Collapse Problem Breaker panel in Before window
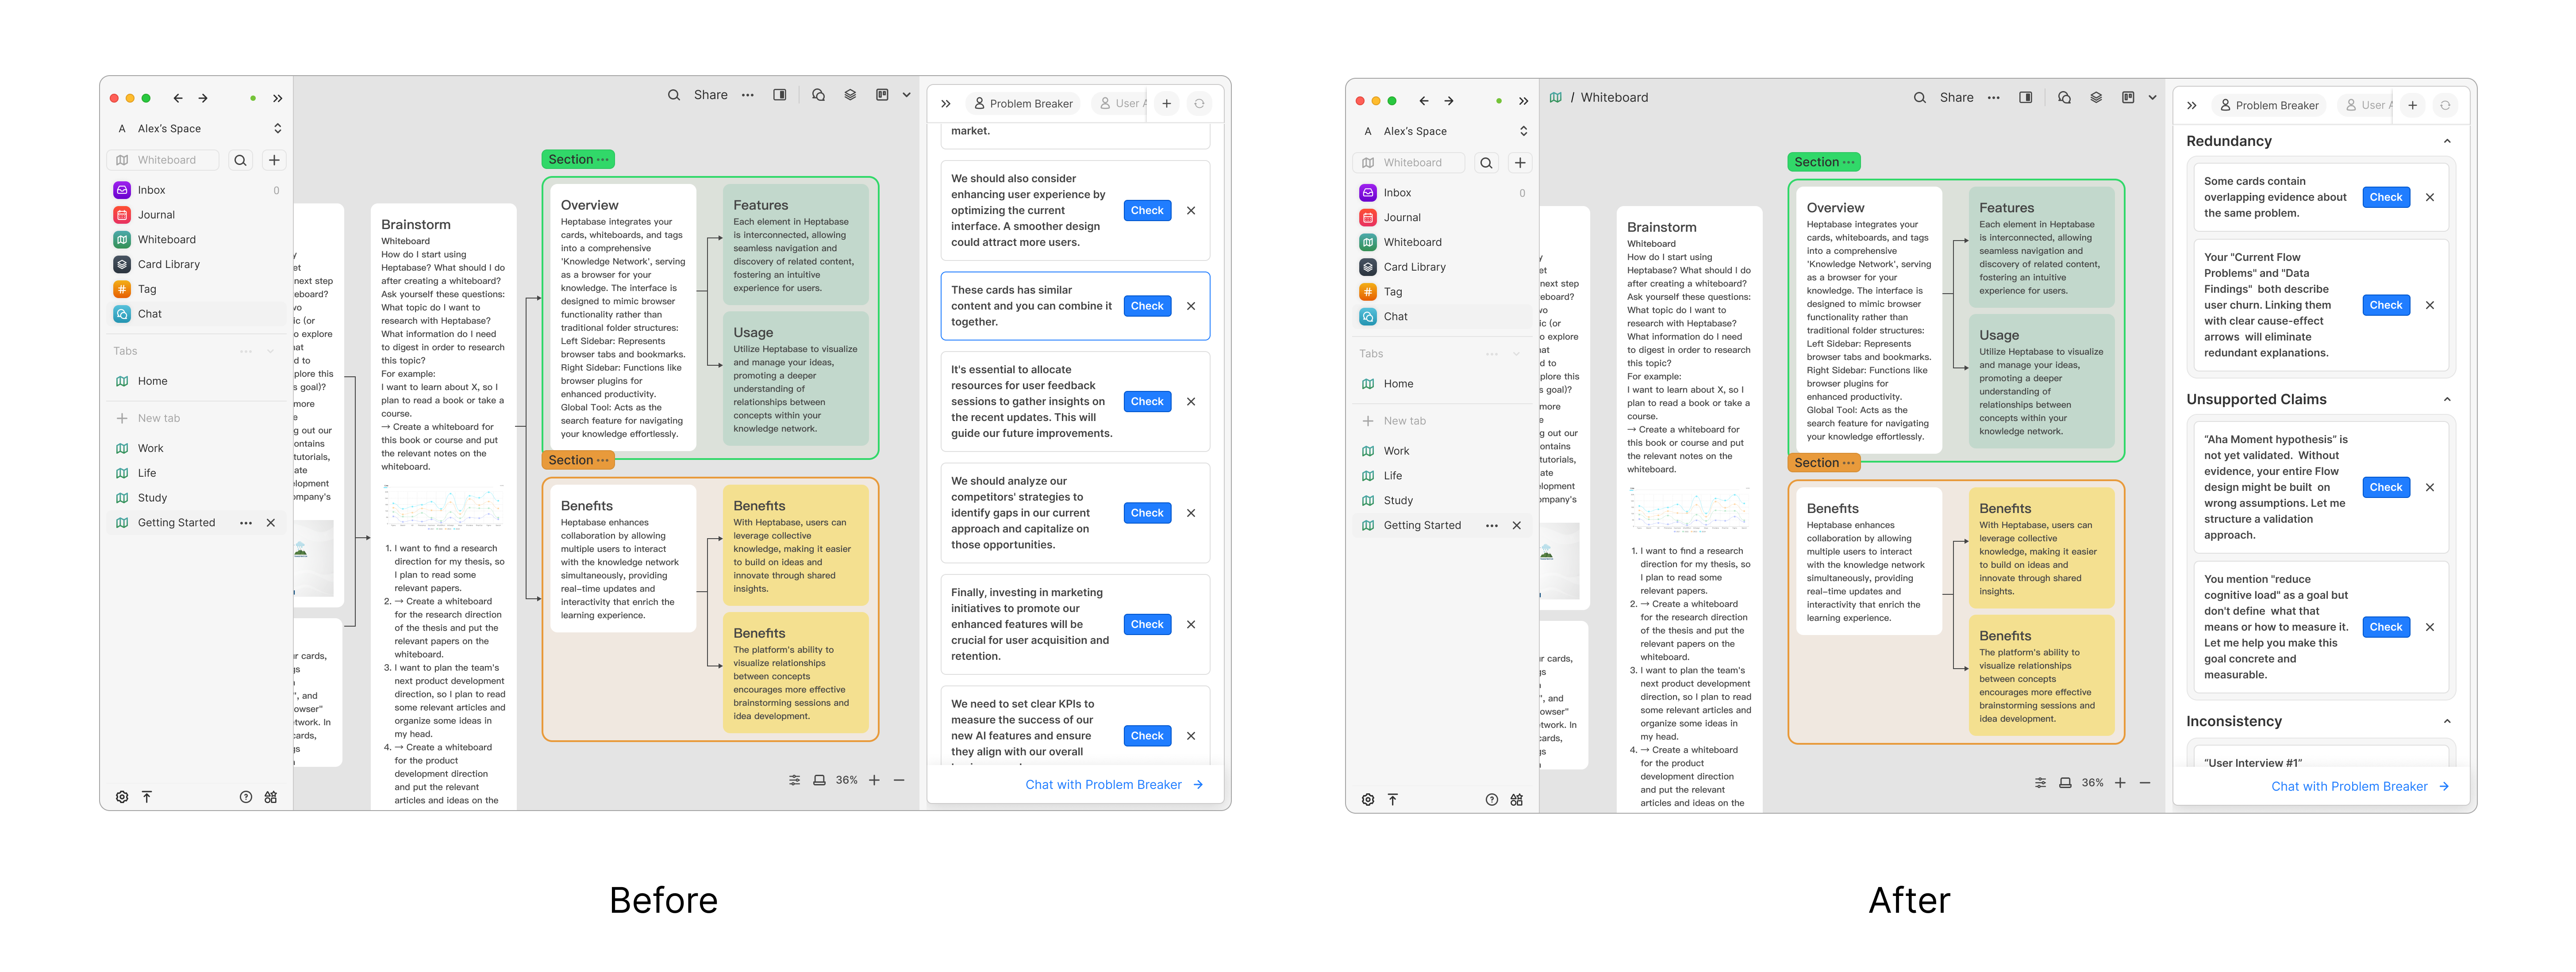 [945, 104]
